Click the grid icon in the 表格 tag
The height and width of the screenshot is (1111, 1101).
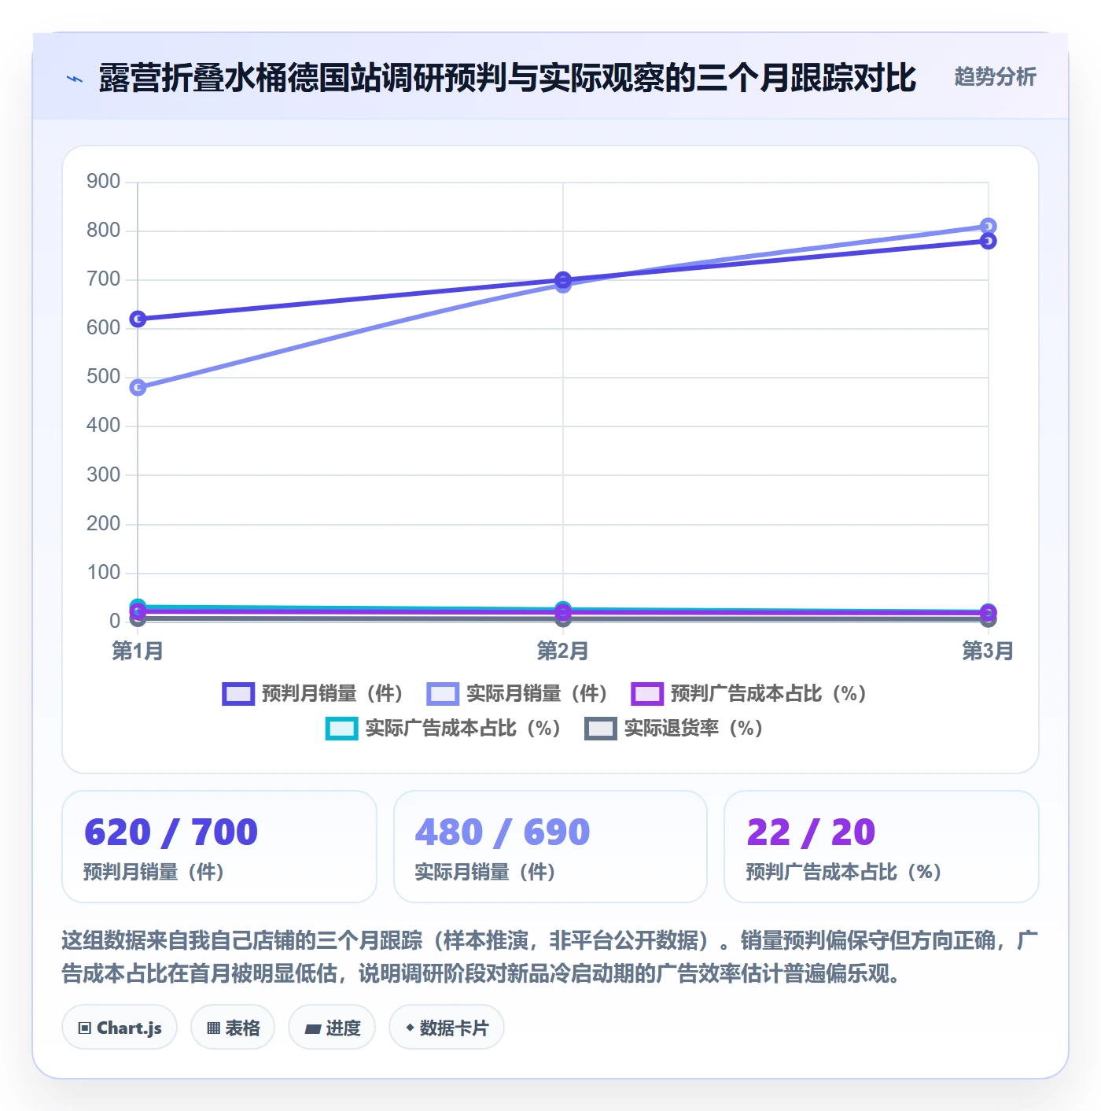coord(213,1028)
